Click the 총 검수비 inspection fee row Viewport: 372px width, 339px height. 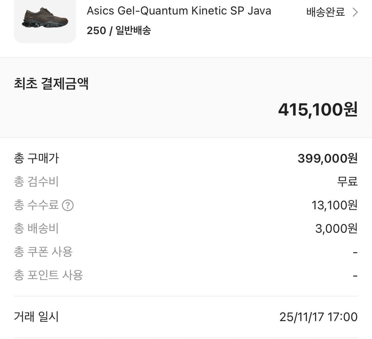tap(36, 181)
